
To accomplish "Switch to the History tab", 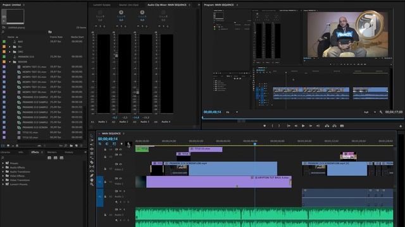I will (x=69, y=153).
